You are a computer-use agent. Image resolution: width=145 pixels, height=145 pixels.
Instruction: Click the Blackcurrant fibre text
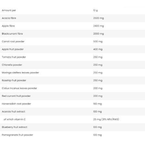12,34
